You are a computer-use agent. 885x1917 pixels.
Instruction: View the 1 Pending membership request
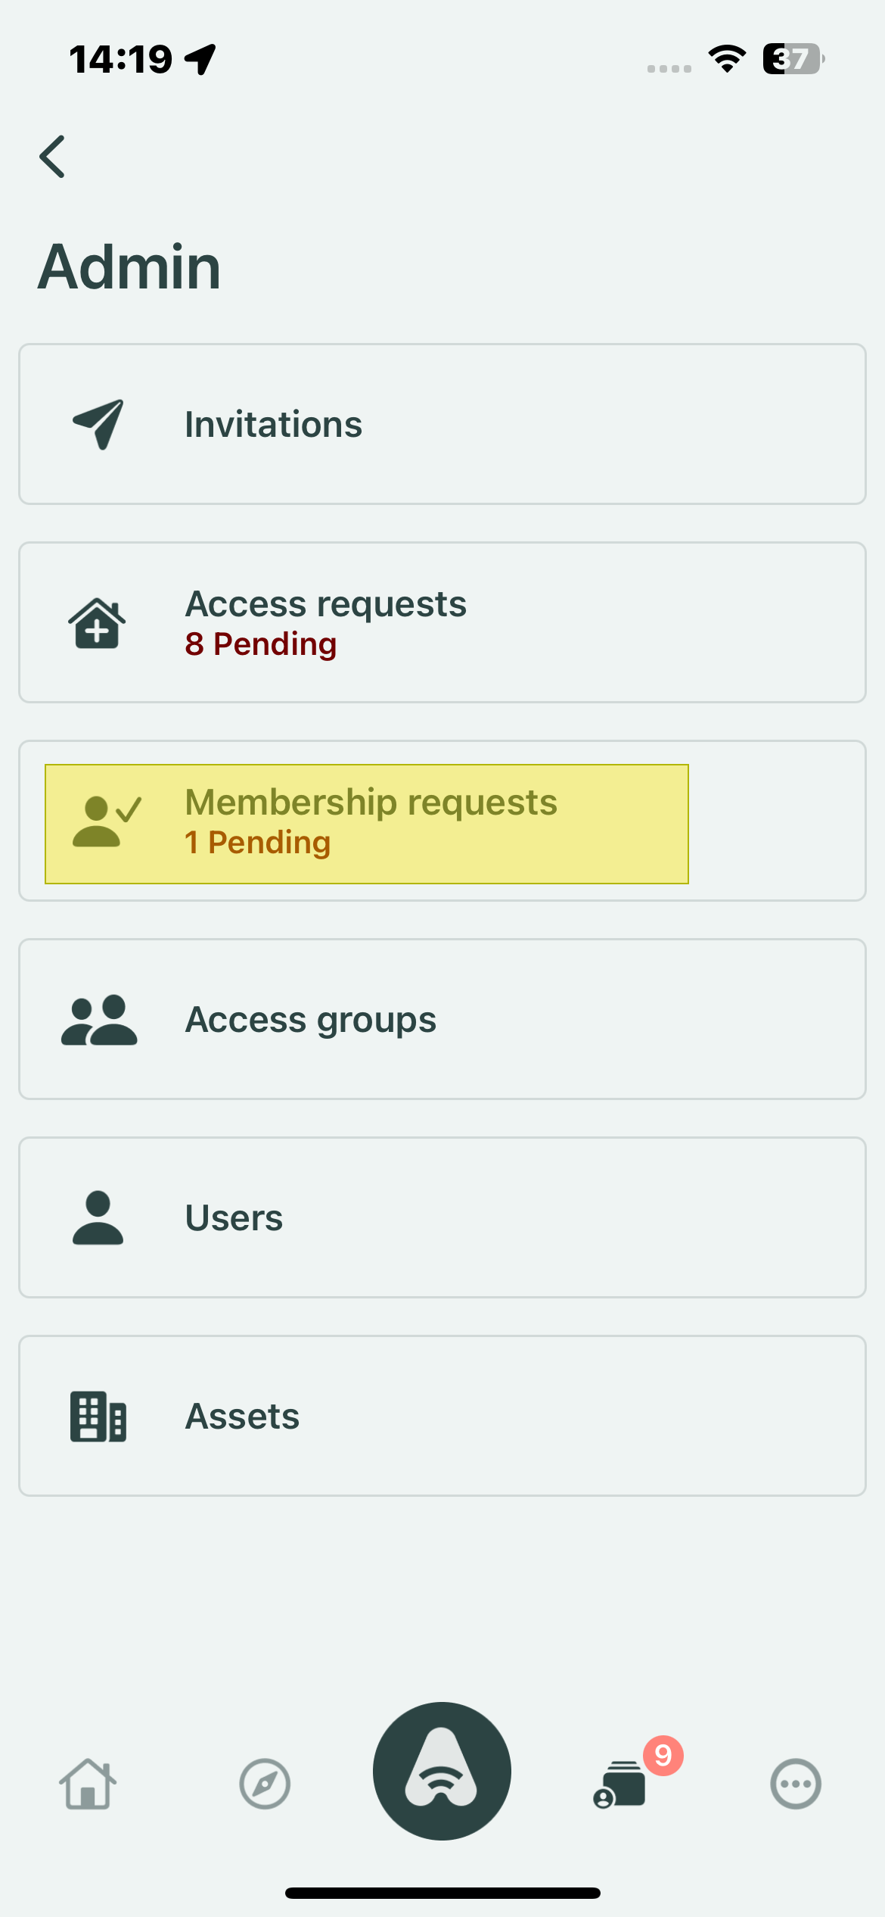pos(258,843)
